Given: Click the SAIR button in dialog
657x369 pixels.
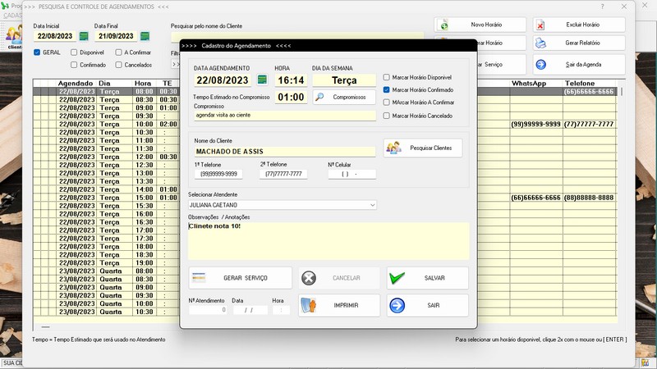Looking at the screenshot, I should 427,305.
